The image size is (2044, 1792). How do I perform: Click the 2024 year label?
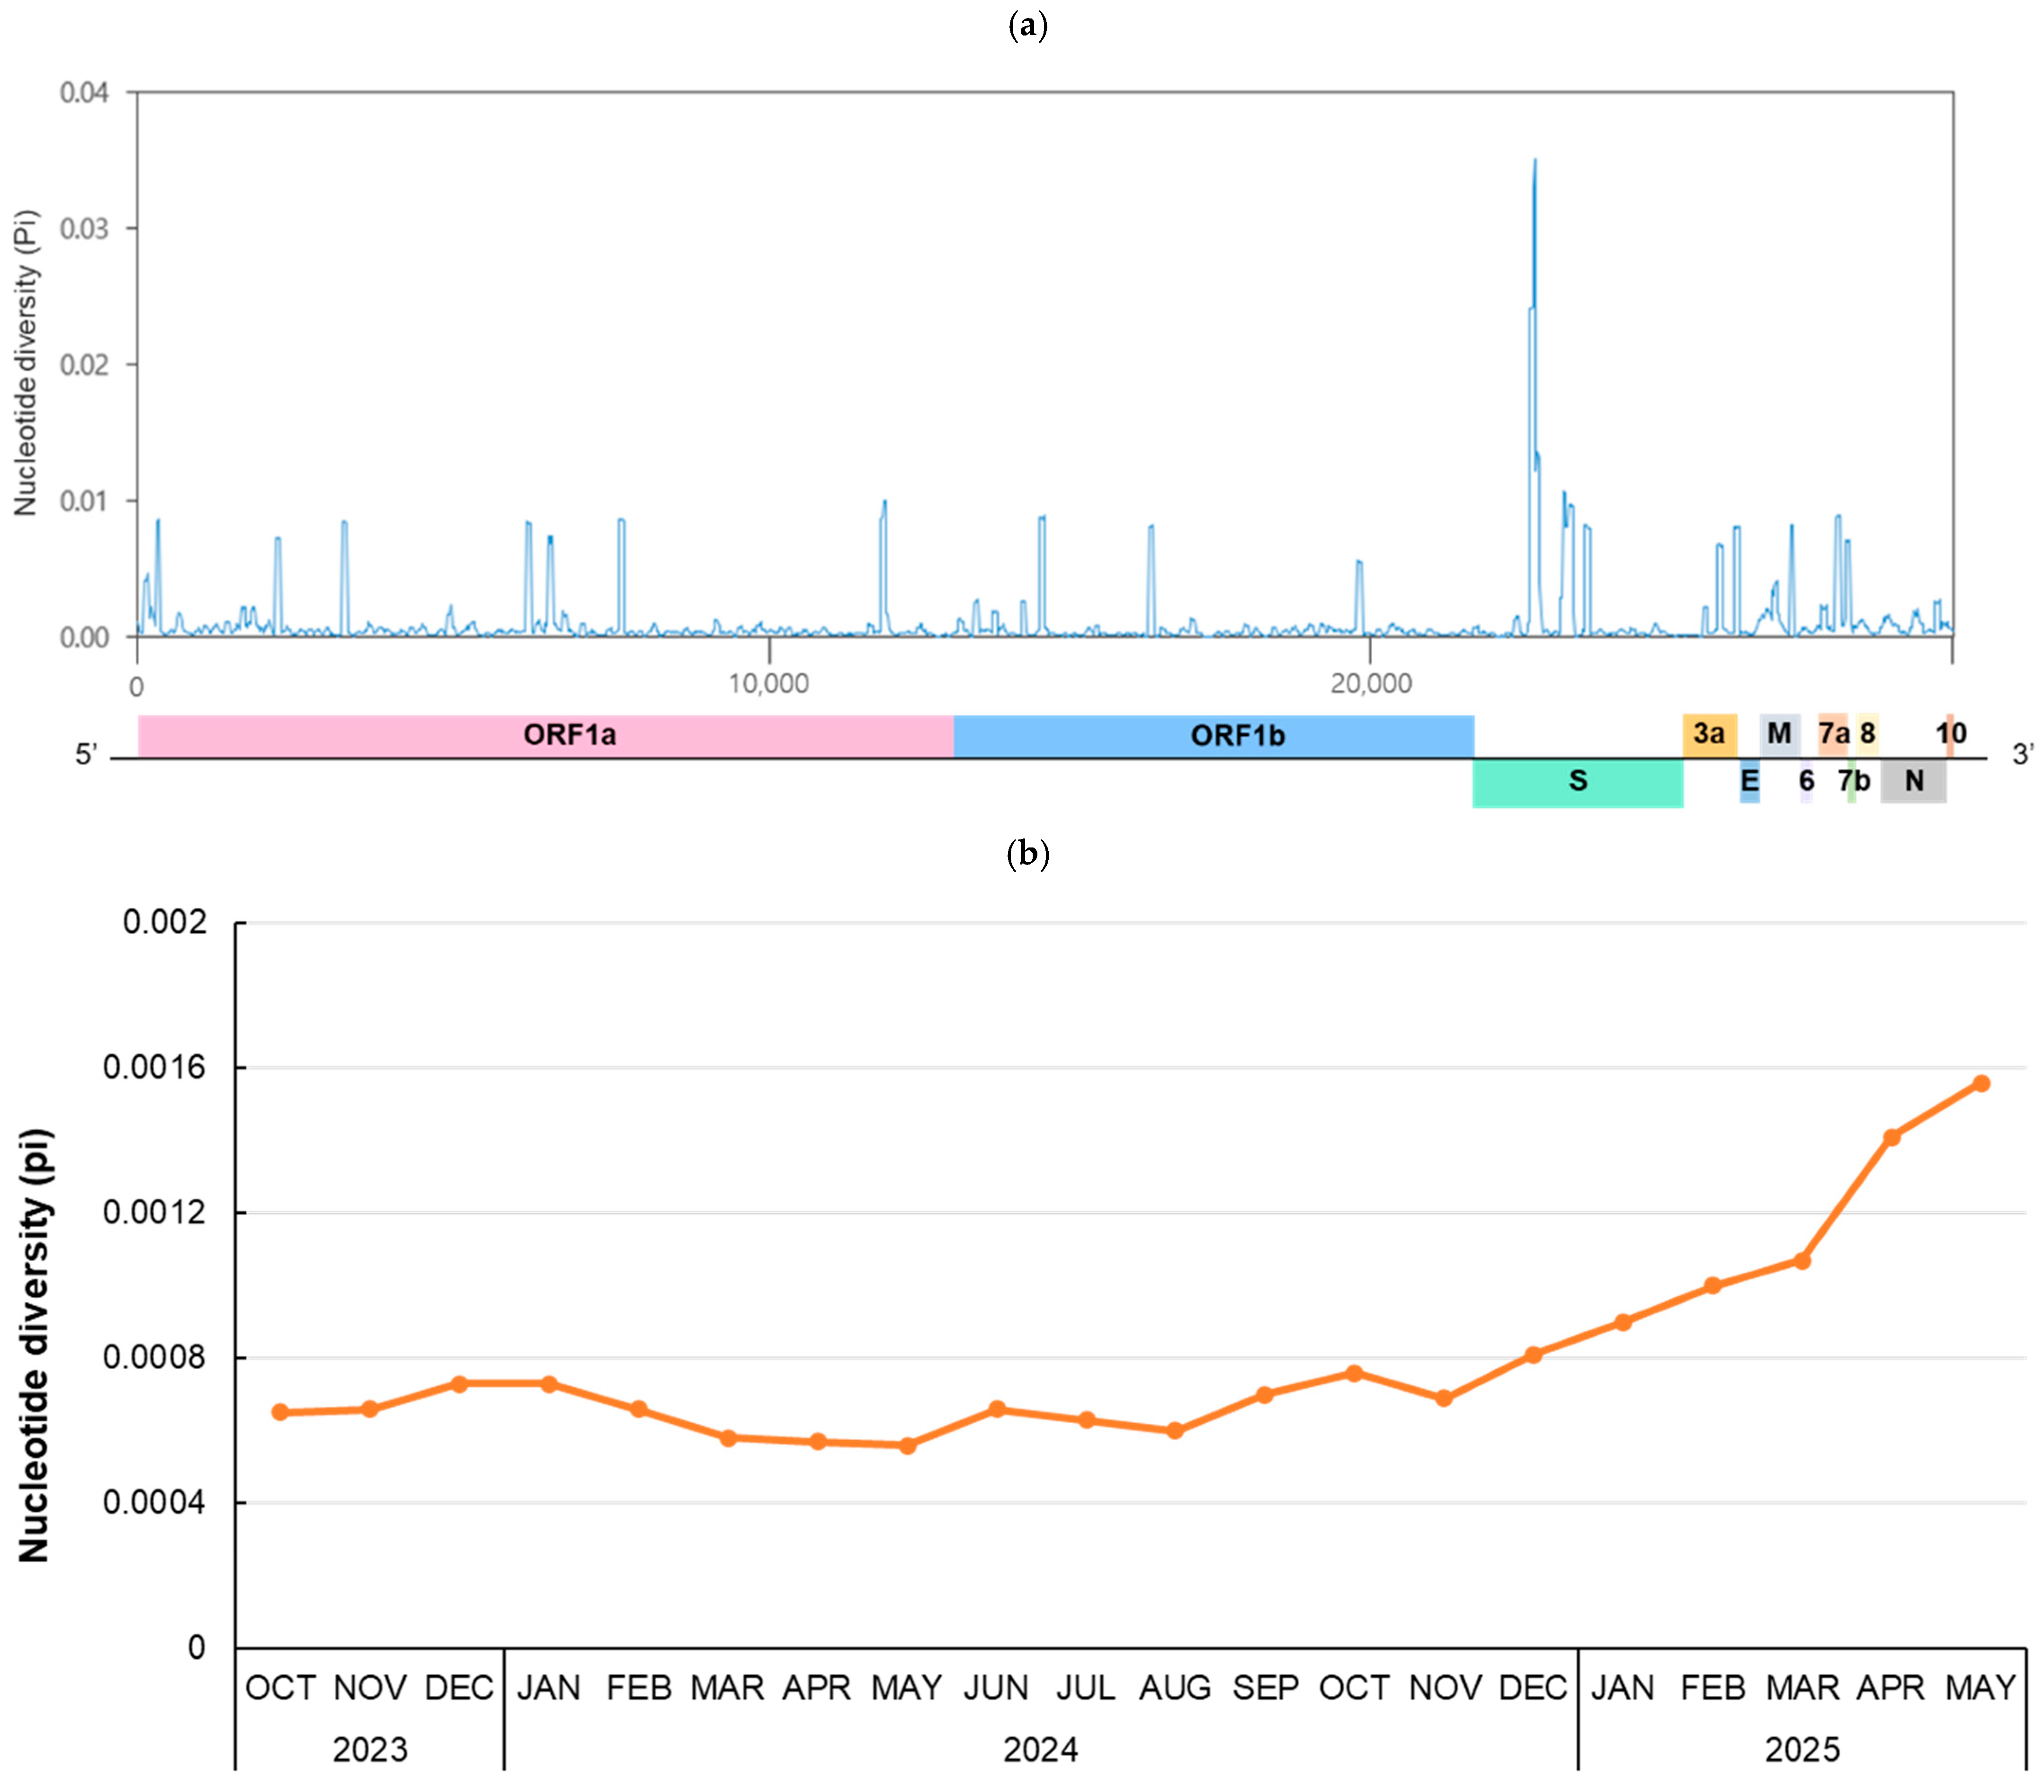coord(1040,1750)
